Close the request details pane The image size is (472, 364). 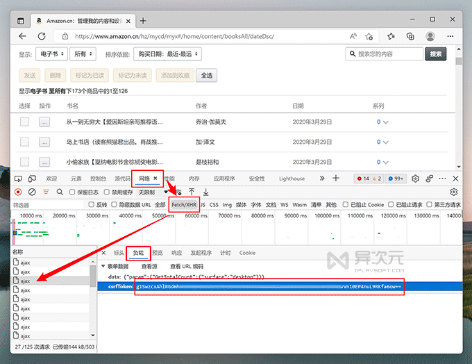click(103, 253)
